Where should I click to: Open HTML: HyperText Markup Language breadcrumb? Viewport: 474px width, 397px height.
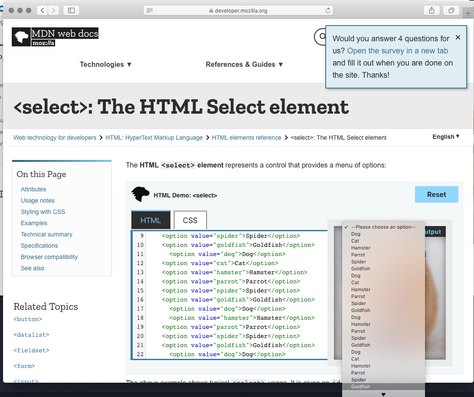[154, 138]
